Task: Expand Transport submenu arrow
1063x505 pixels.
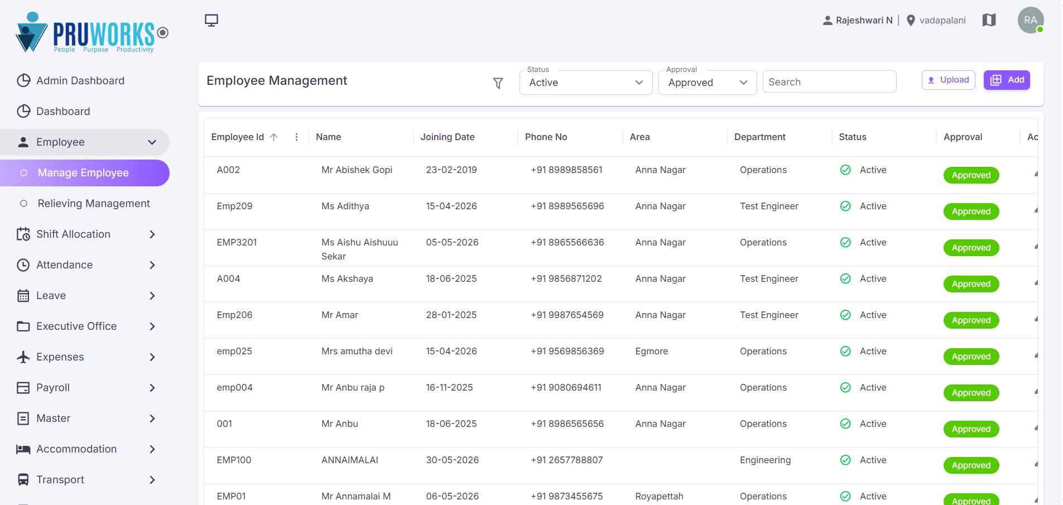Action: click(152, 480)
